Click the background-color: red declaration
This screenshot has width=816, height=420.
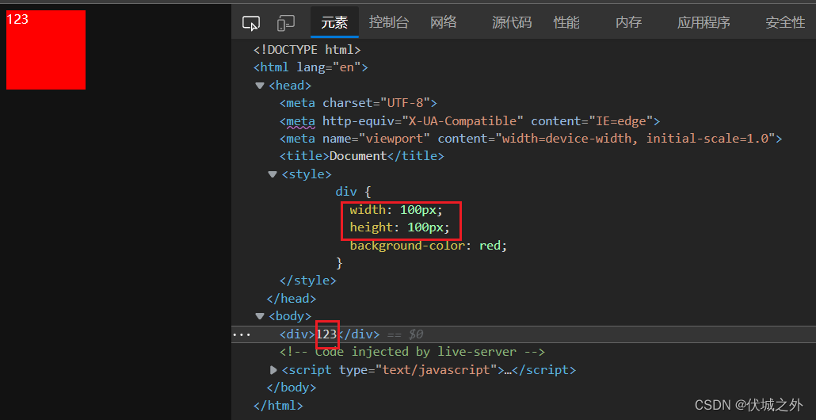tap(429, 246)
